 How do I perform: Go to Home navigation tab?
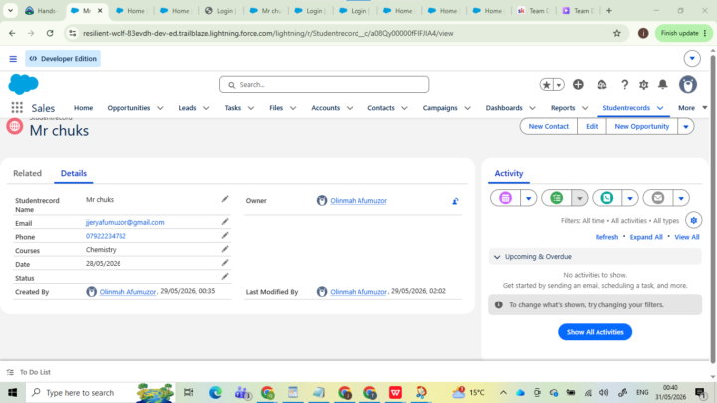(84, 108)
